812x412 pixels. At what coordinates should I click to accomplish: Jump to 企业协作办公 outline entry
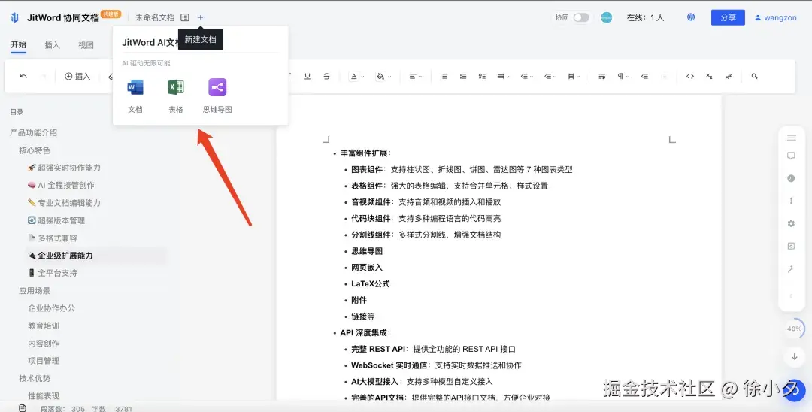[x=51, y=308]
